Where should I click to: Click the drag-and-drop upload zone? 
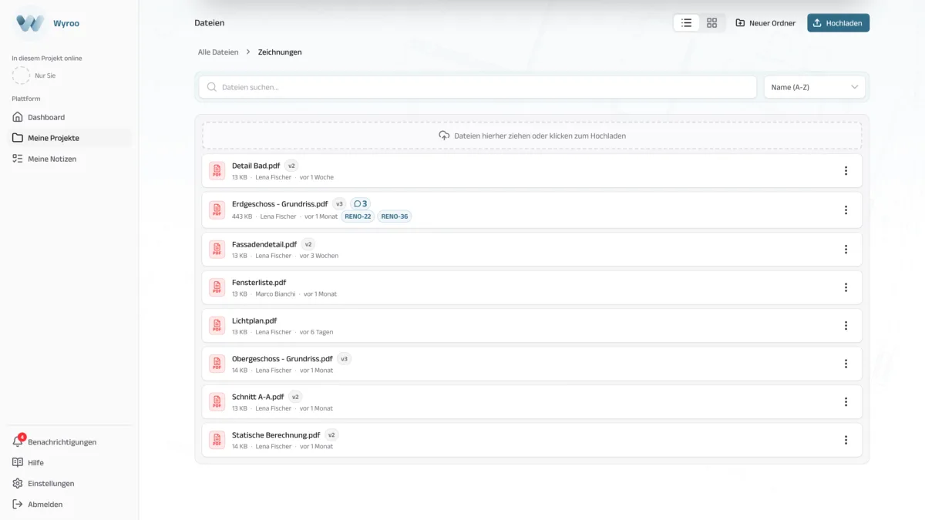click(532, 136)
